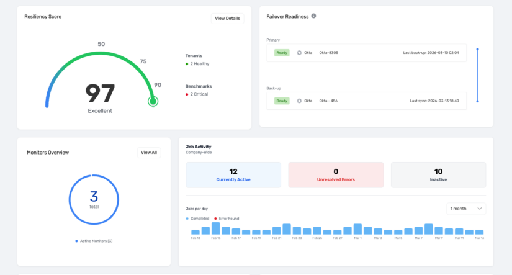Click the Failover Readiness info icon

[x=313, y=16]
